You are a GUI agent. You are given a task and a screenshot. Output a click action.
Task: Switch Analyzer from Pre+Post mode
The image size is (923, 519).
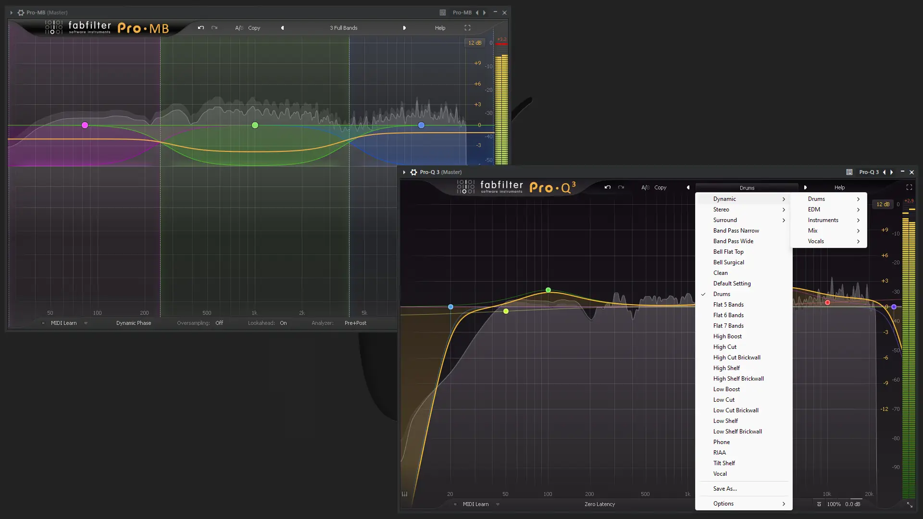(x=355, y=323)
